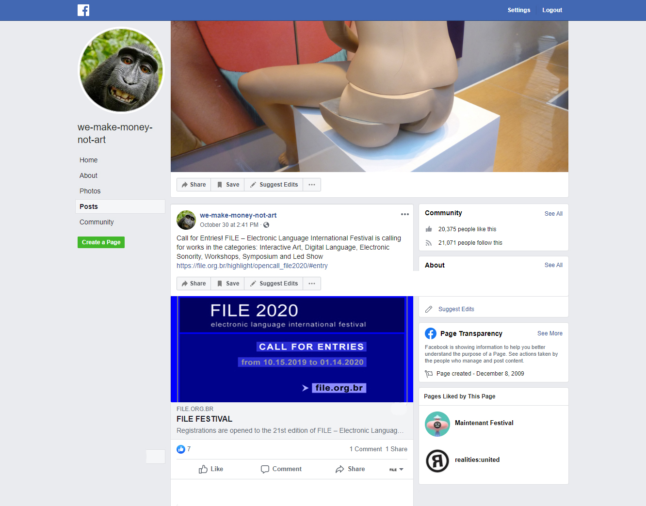This screenshot has width=646, height=506.
Task: Open the Photos section in sidebar
Action: click(x=90, y=191)
